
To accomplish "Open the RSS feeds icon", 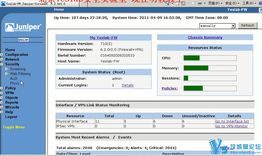I will click(183, 3).
